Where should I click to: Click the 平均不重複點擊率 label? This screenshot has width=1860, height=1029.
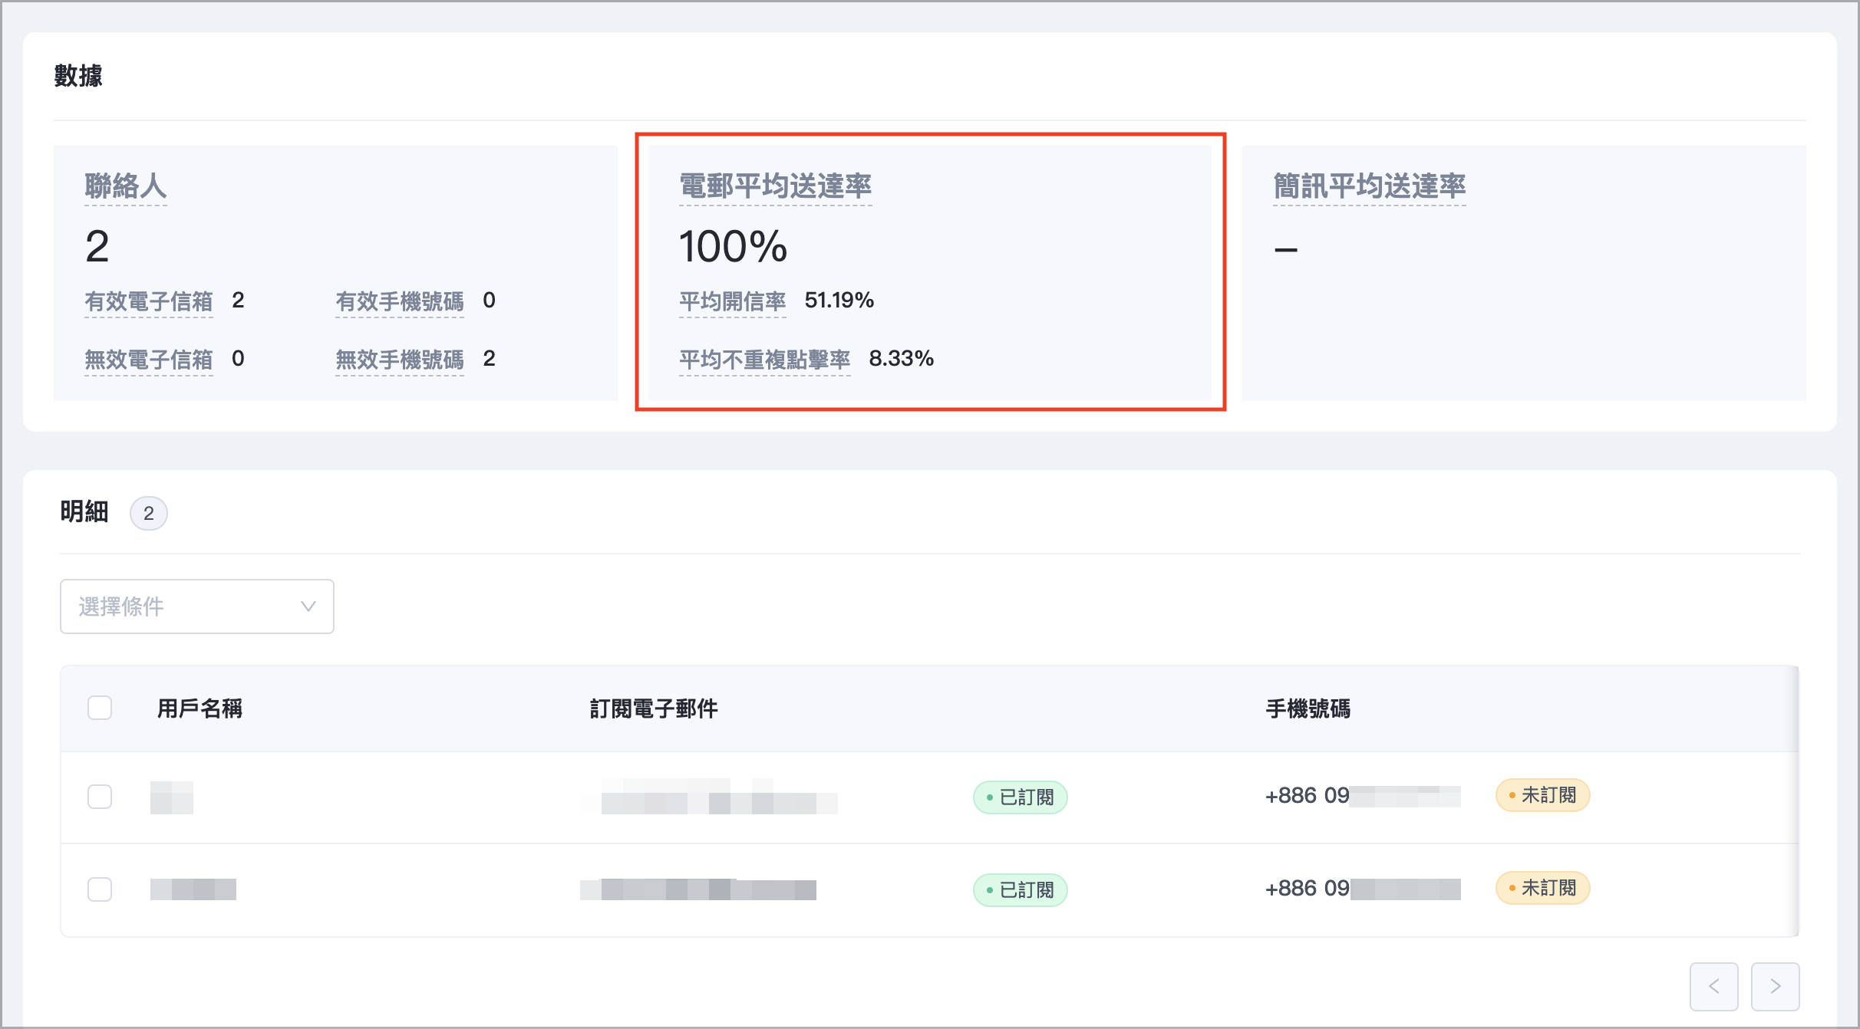click(764, 360)
